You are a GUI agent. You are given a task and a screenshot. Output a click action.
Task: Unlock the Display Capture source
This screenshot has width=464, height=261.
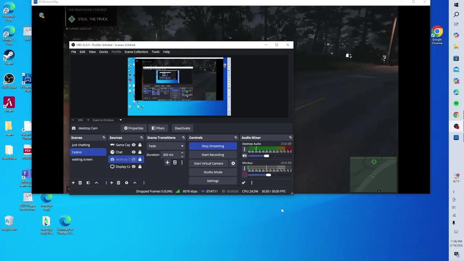[x=140, y=167]
